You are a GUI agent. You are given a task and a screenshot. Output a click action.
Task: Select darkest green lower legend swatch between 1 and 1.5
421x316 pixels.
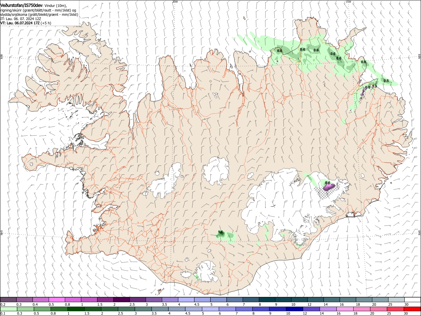coord(76,309)
